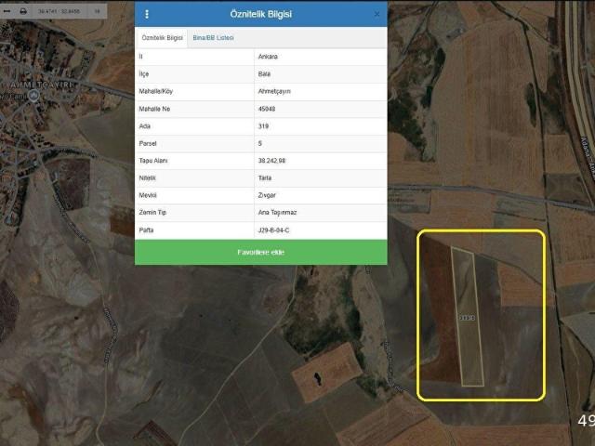Click the Ahmetçayırı Mahalle/Köy value
Viewport: 595px width, 446px height.
(277, 91)
